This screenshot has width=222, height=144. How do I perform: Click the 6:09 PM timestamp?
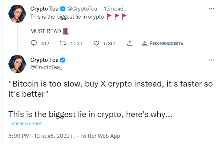[19, 136]
